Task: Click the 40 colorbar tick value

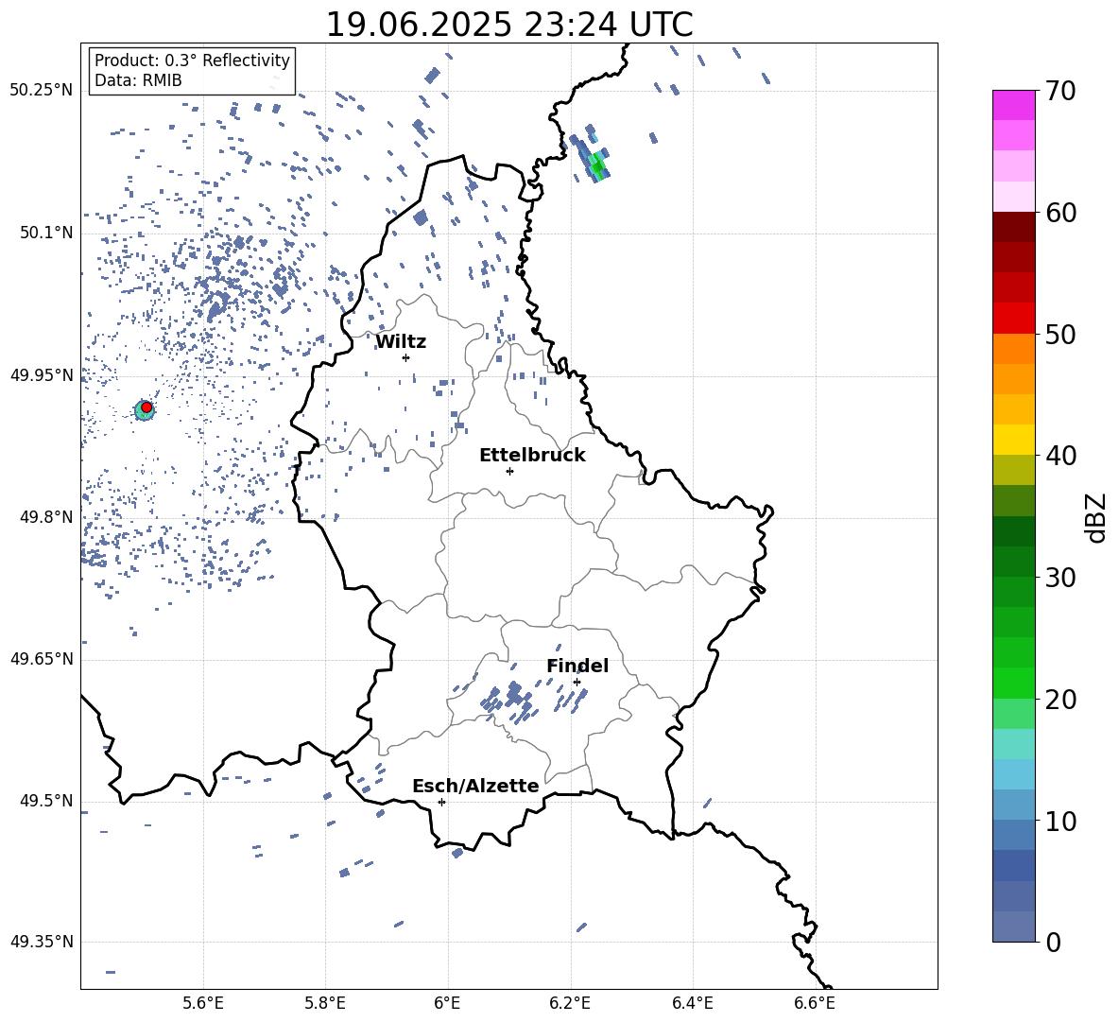Action: tap(1060, 456)
